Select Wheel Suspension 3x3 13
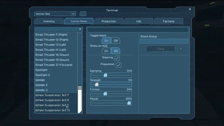 (x=56, y=110)
